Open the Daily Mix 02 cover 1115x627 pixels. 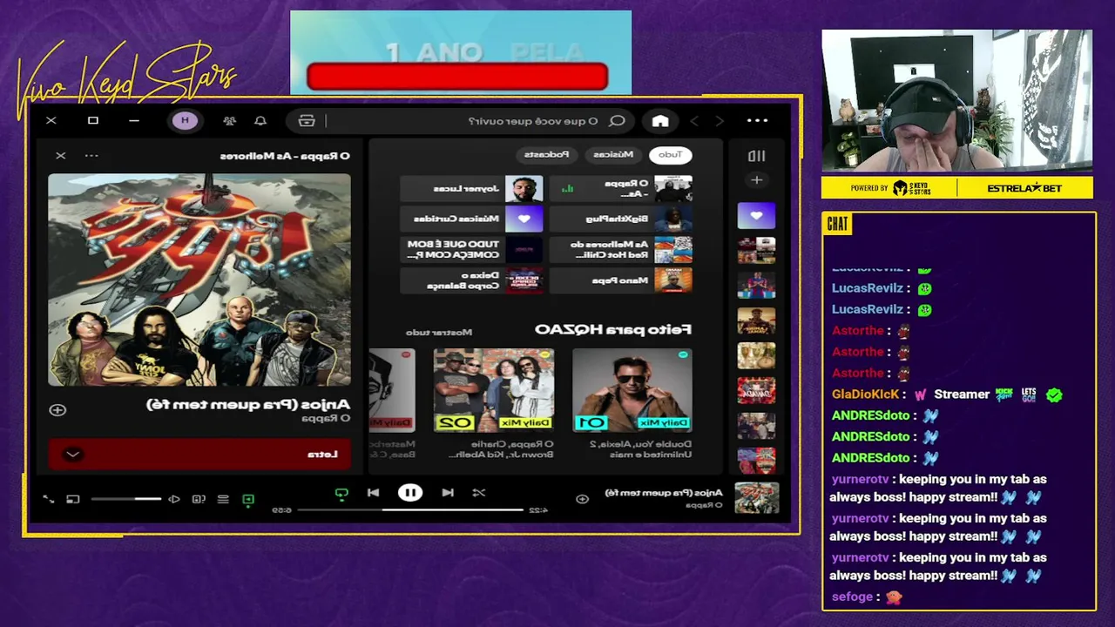pyautogui.click(x=494, y=390)
